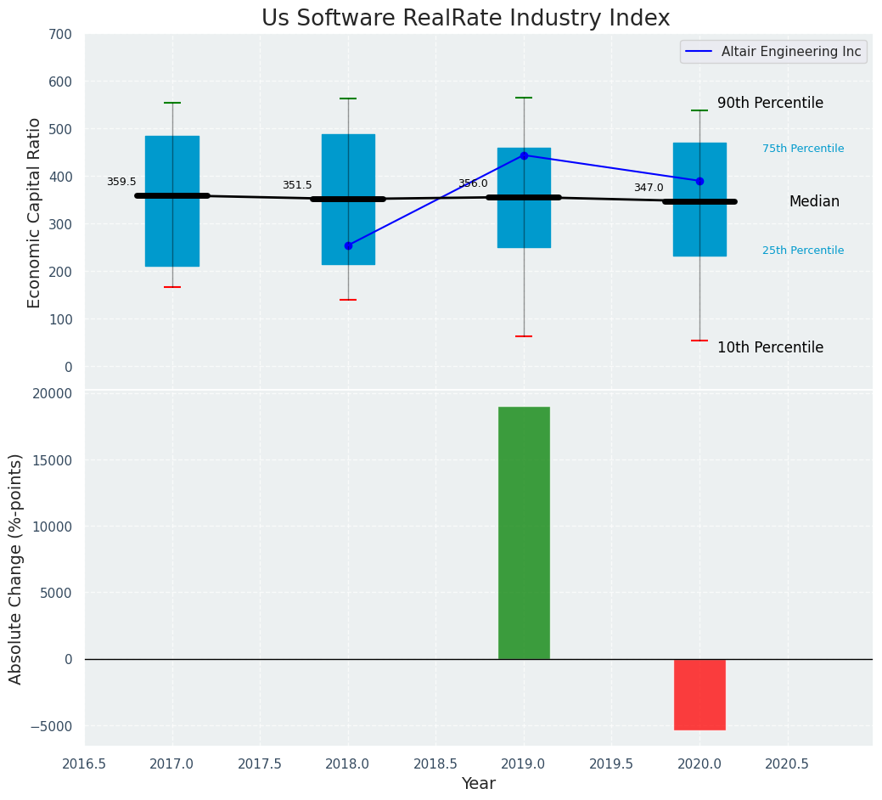Click the Year x-axis label

(x=479, y=783)
